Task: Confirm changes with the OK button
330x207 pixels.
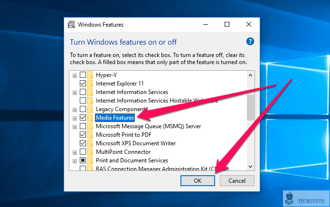Action: pyautogui.click(x=198, y=181)
